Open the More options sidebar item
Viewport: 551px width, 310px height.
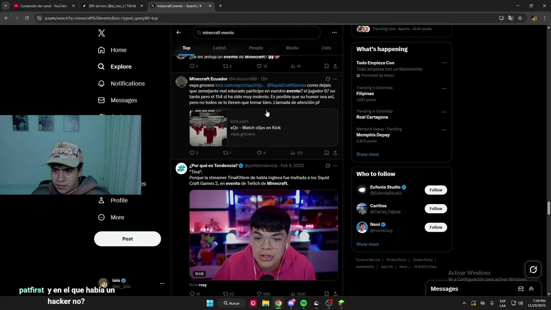click(111, 217)
